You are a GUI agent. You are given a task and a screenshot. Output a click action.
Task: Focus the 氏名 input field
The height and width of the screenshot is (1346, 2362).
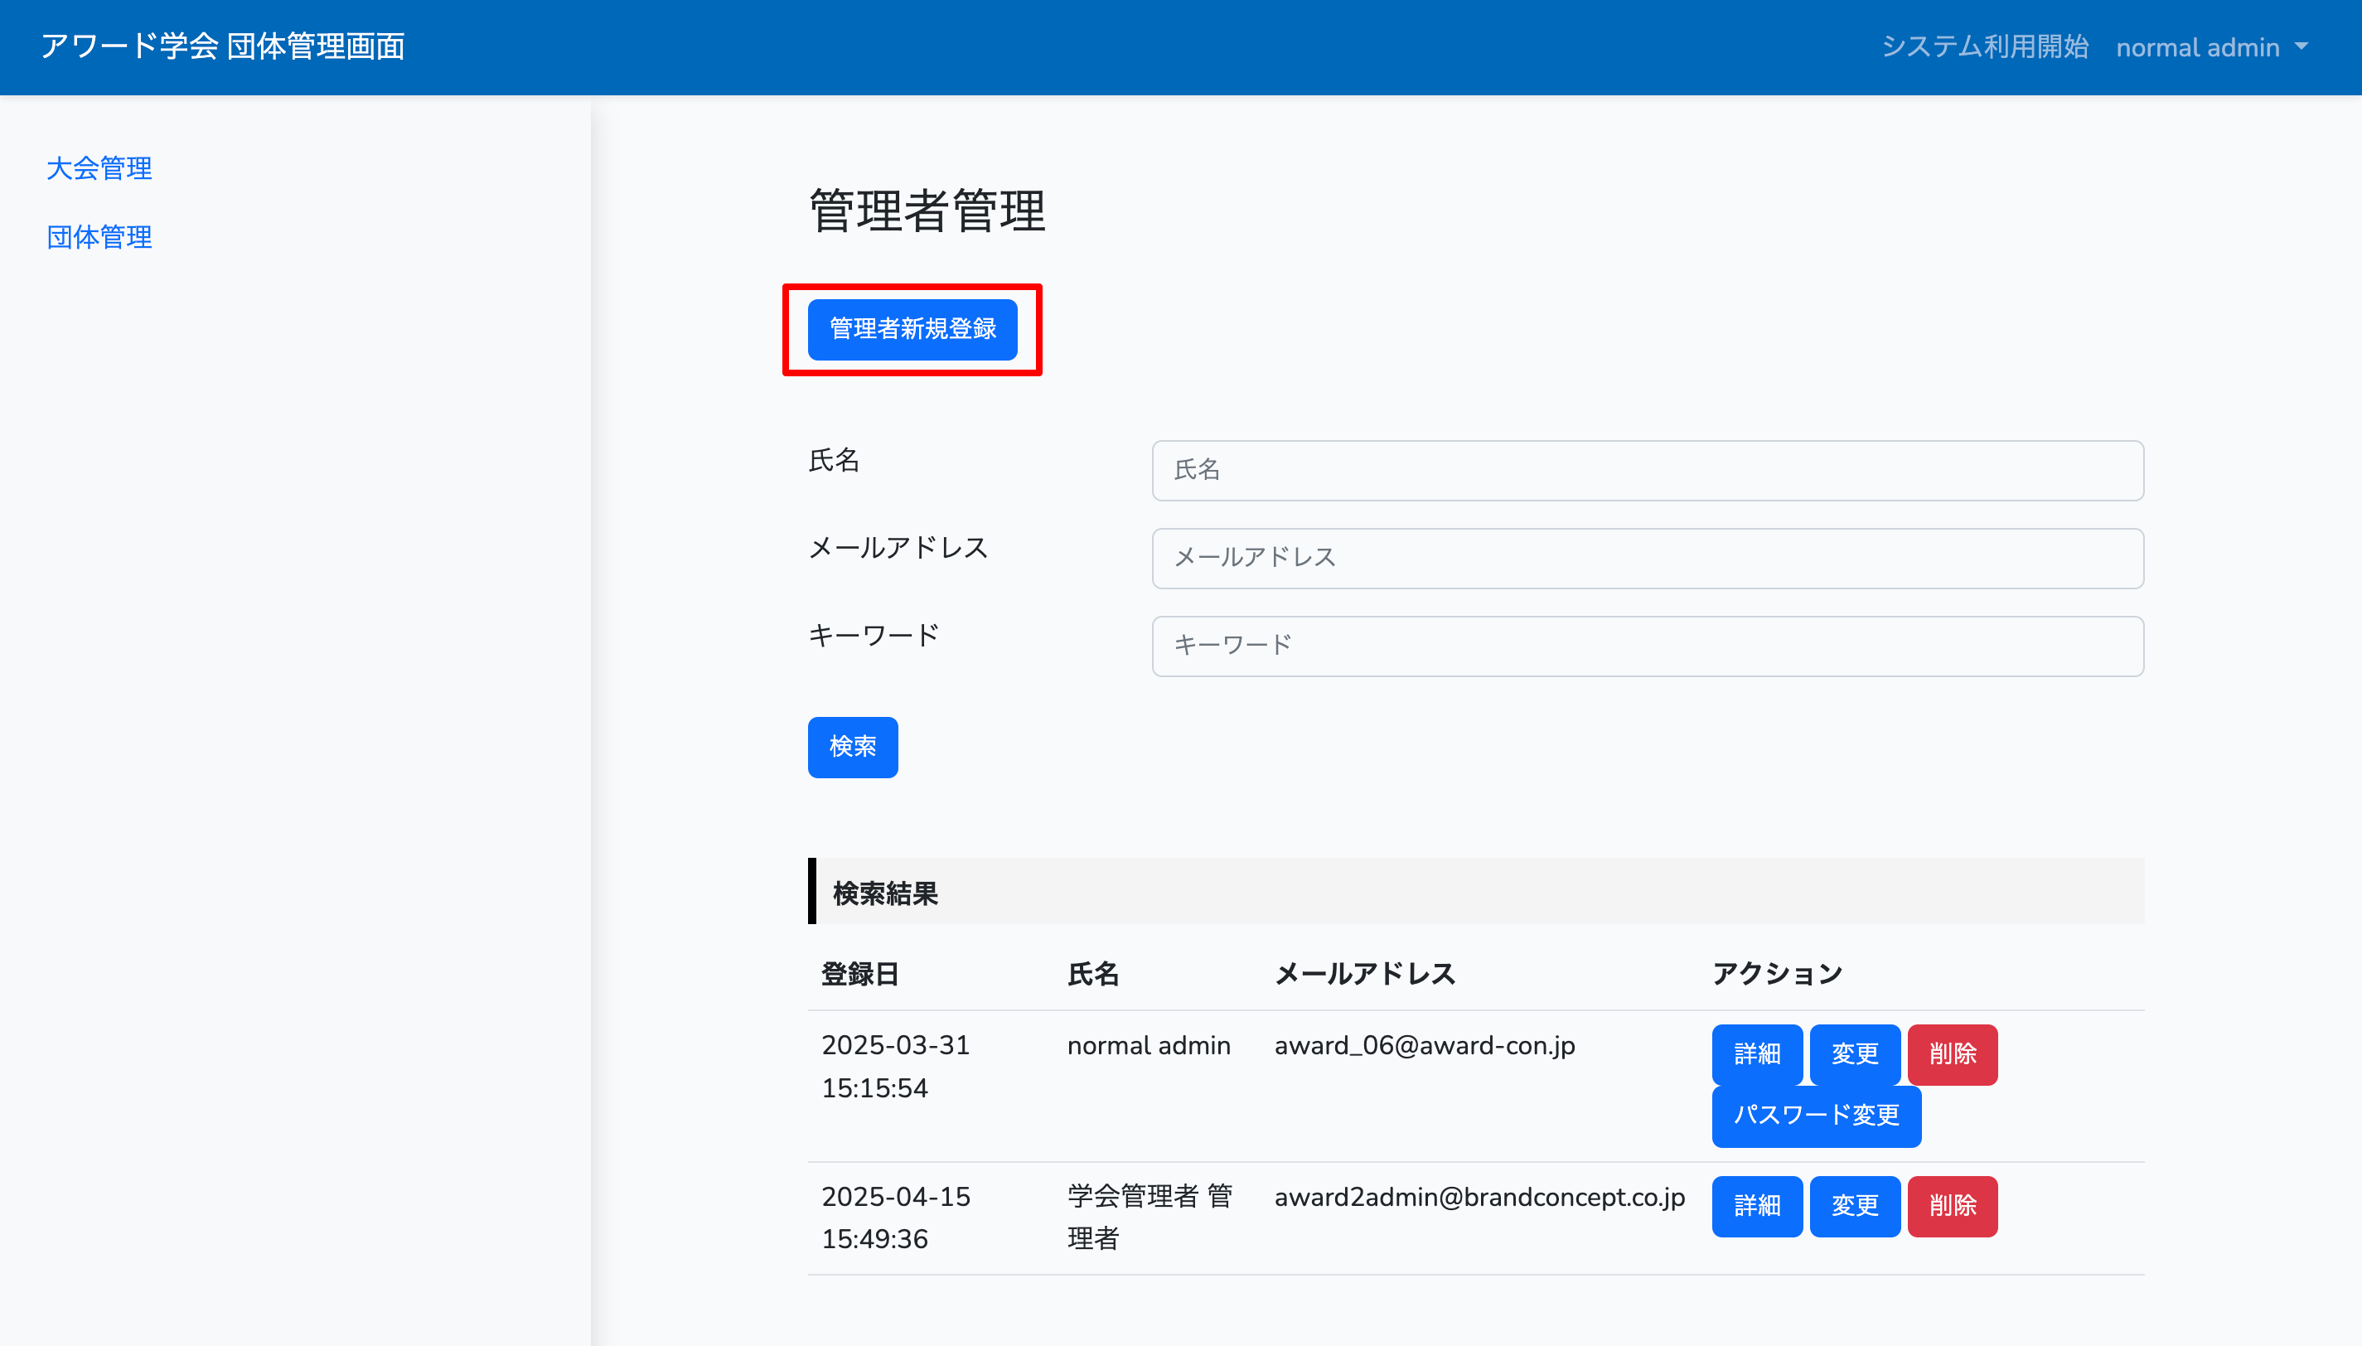click(x=1647, y=470)
